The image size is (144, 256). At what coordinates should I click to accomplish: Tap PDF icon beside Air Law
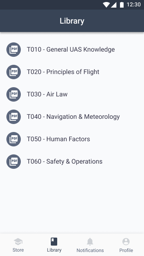(14, 94)
